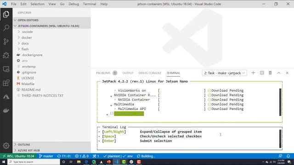
Task: Open Source Control view in activity bar
Action: point(6,42)
